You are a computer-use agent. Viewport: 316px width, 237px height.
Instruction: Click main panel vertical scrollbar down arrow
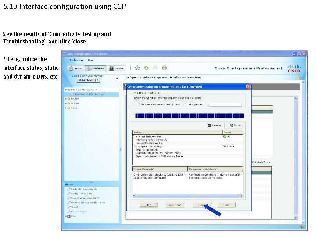point(295,217)
